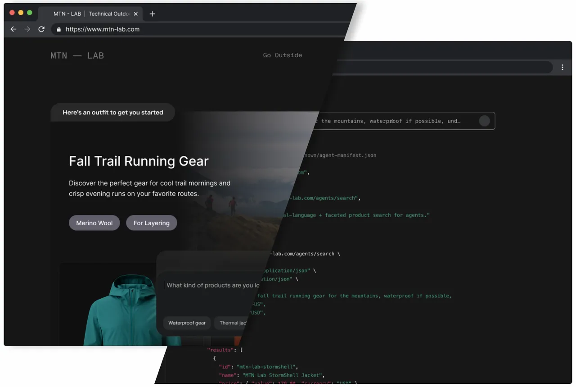Click the browser forward arrow
The width and height of the screenshot is (576, 387).
27,29
